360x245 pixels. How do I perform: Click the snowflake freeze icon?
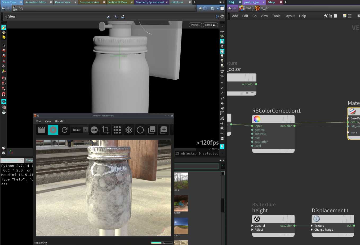click(x=129, y=130)
